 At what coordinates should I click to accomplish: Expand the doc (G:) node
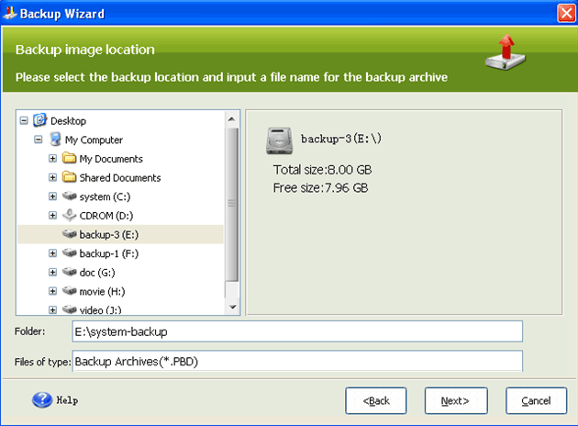pos(52,272)
